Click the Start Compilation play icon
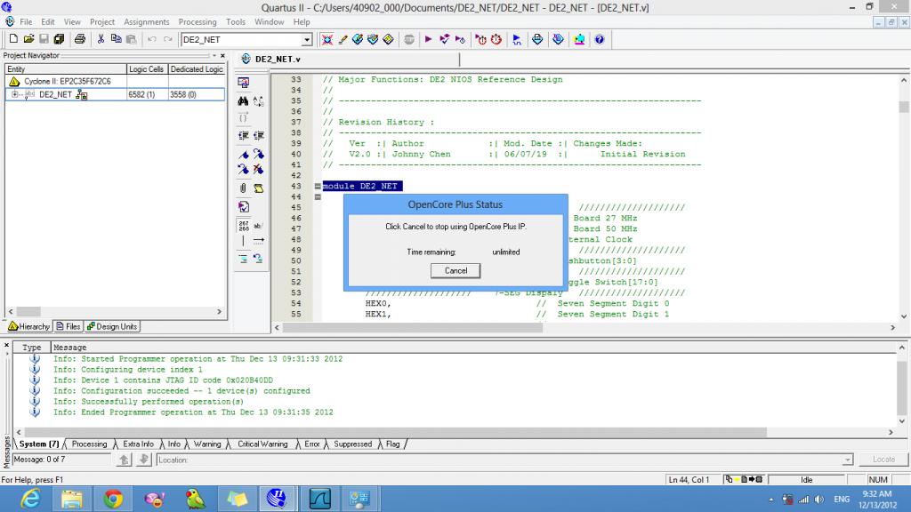This screenshot has width=911, height=512. point(428,39)
